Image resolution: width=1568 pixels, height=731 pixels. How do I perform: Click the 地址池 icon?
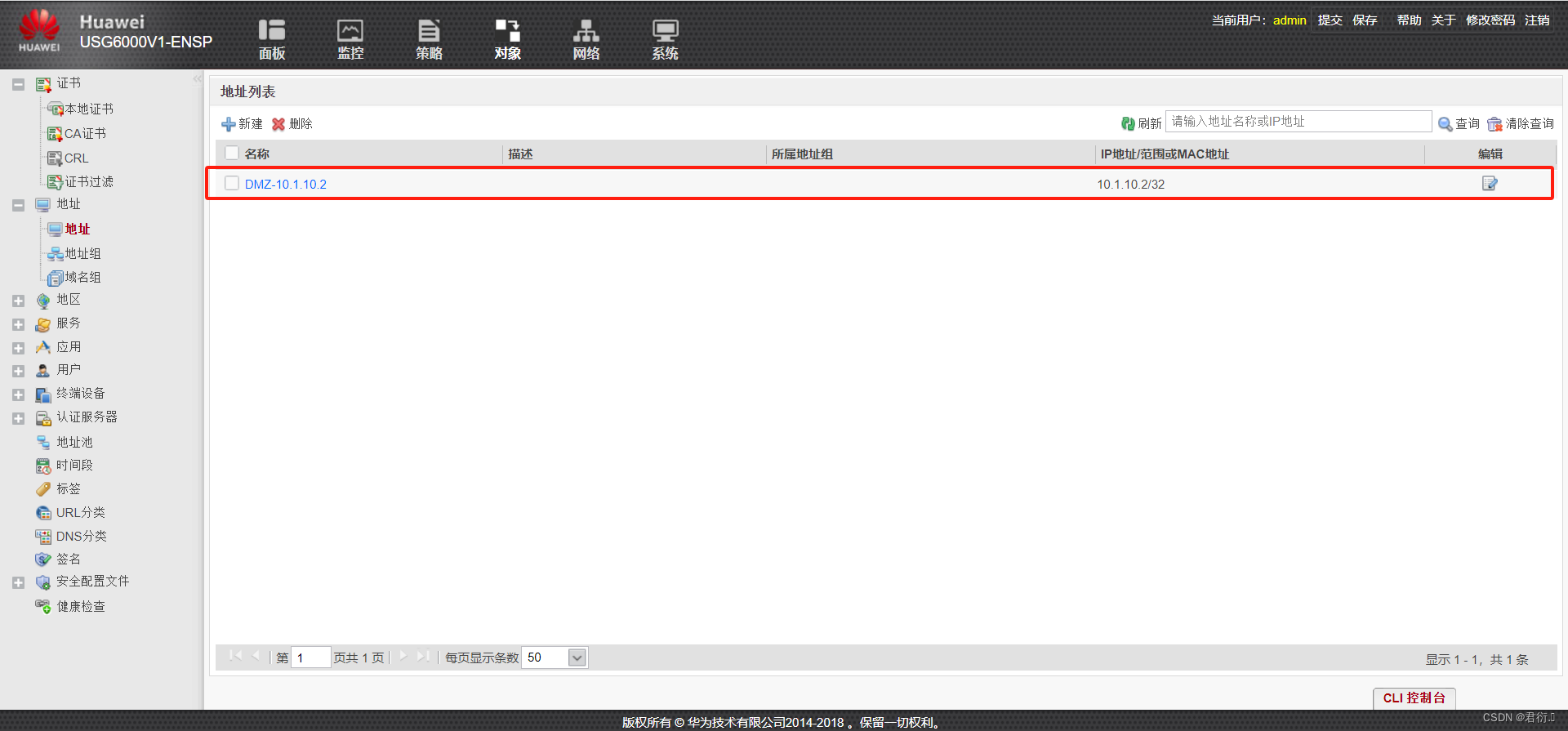[43, 442]
